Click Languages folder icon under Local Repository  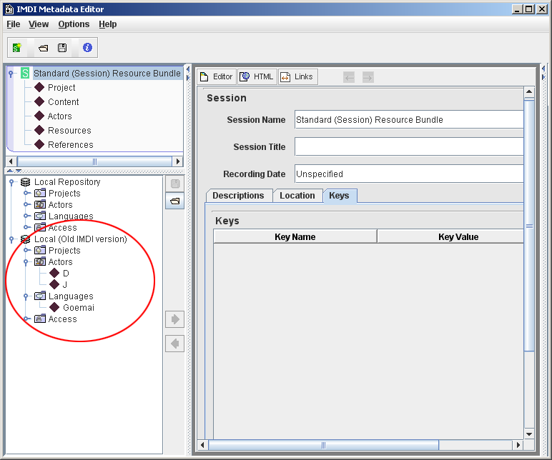(40, 216)
